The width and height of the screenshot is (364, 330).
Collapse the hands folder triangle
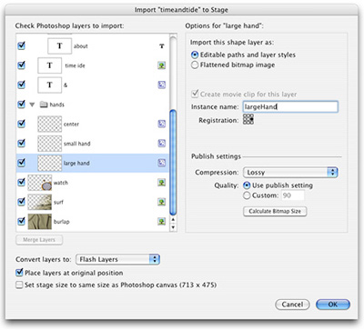pos(32,105)
